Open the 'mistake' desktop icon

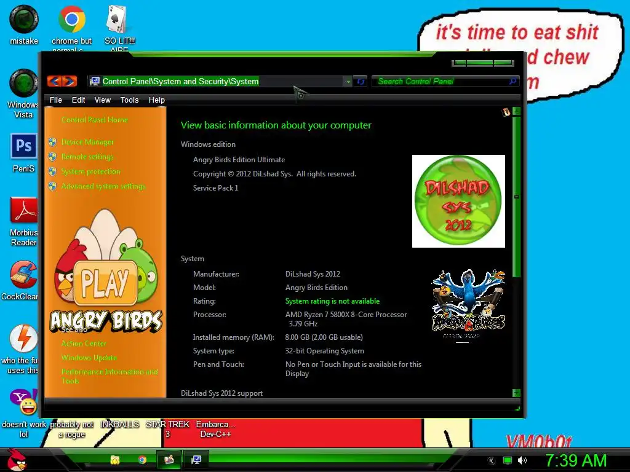tap(24, 25)
